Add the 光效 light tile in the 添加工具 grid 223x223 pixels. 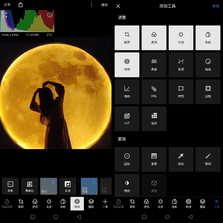click(x=181, y=38)
